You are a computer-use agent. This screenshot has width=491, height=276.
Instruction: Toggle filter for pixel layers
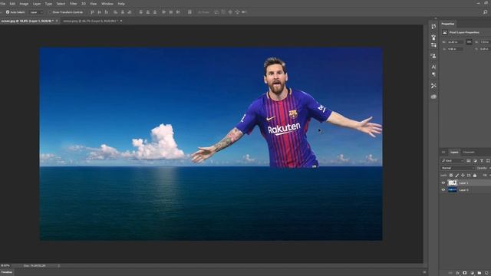click(x=469, y=161)
